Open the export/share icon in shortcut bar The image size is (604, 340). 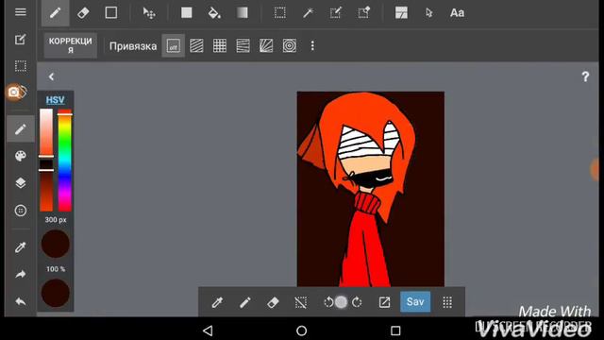384,302
